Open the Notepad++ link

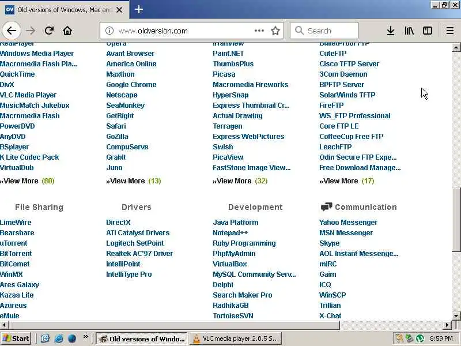click(230, 233)
